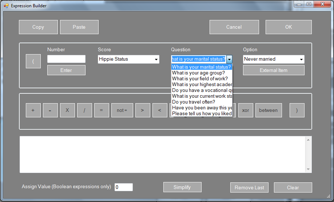Select 'What is your field of work?' option
Image resolution: width=334 pixels, height=202 pixels.
pos(200,78)
